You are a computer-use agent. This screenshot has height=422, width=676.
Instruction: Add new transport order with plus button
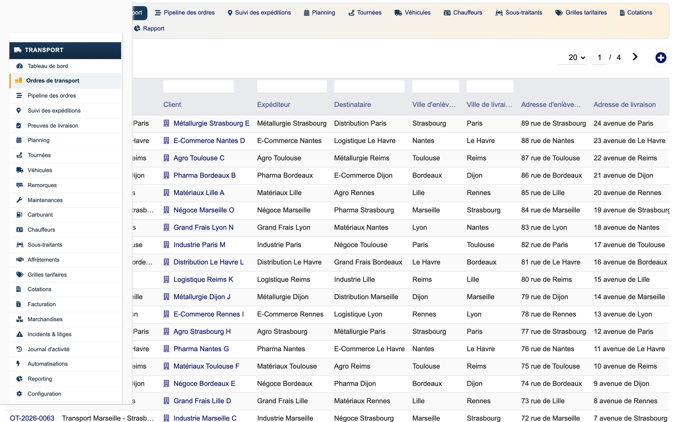point(661,58)
